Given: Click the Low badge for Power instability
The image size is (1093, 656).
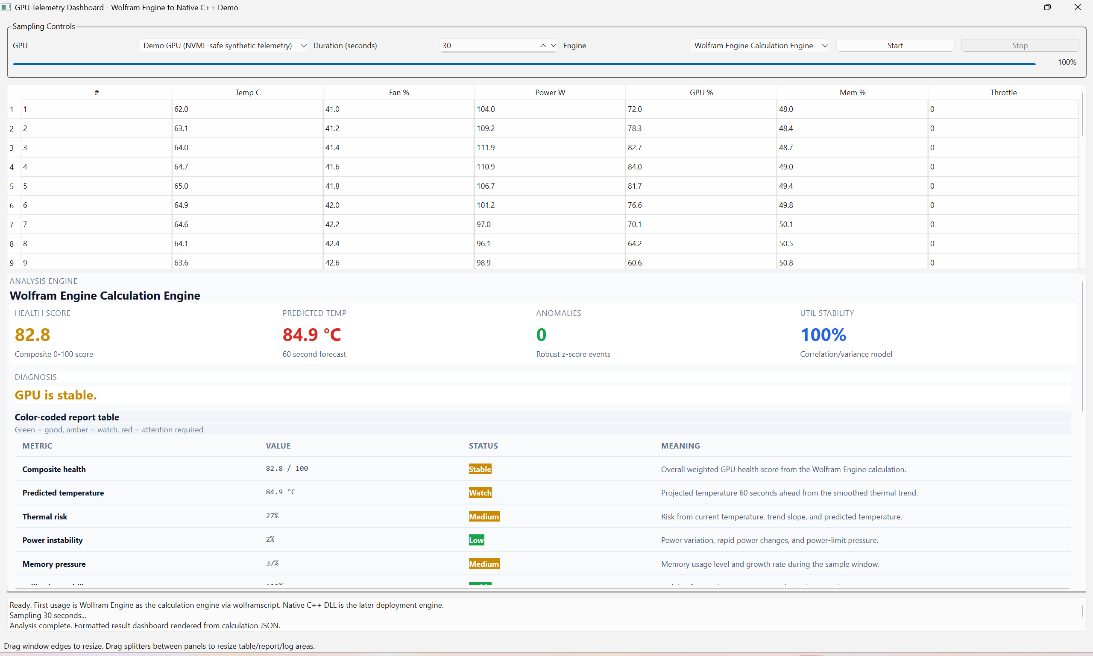Looking at the screenshot, I should (476, 540).
